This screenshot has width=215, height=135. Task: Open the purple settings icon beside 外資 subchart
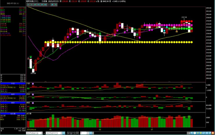(x=33, y=84)
